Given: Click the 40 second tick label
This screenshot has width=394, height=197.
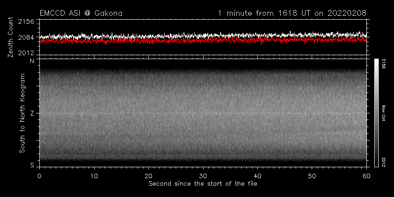Looking at the screenshot, I should tap(257, 176).
